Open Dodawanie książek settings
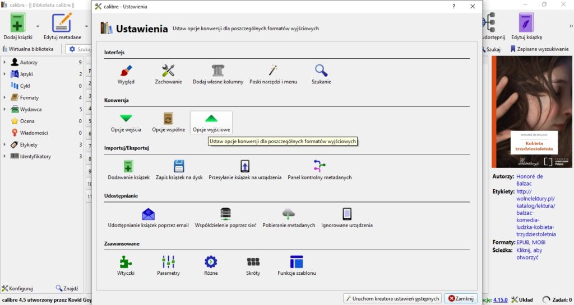The width and height of the screenshot is (574, 305). point(128,170)
